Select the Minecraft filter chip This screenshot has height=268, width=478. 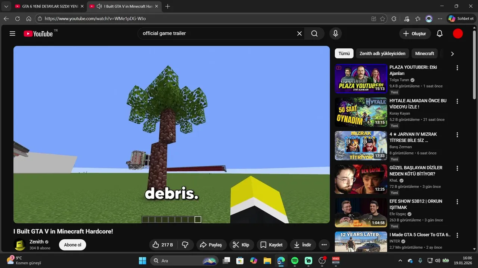click(425, 54)
